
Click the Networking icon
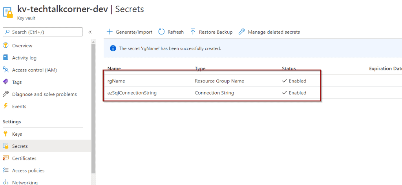5,183
